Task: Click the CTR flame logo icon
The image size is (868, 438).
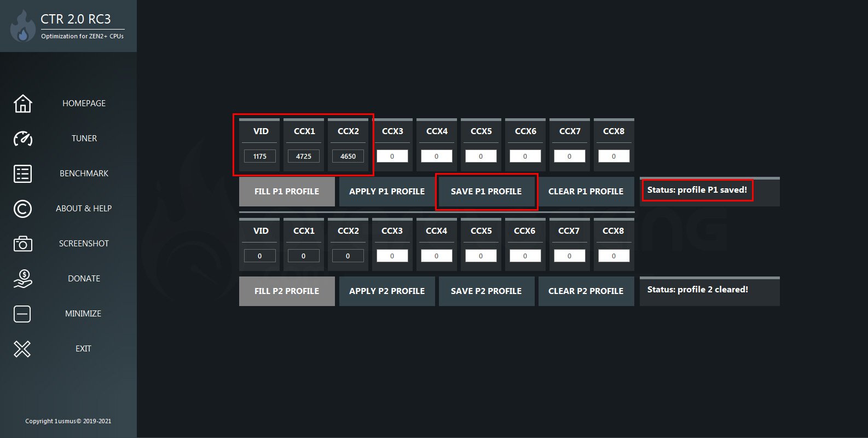Action: point(22,26)
